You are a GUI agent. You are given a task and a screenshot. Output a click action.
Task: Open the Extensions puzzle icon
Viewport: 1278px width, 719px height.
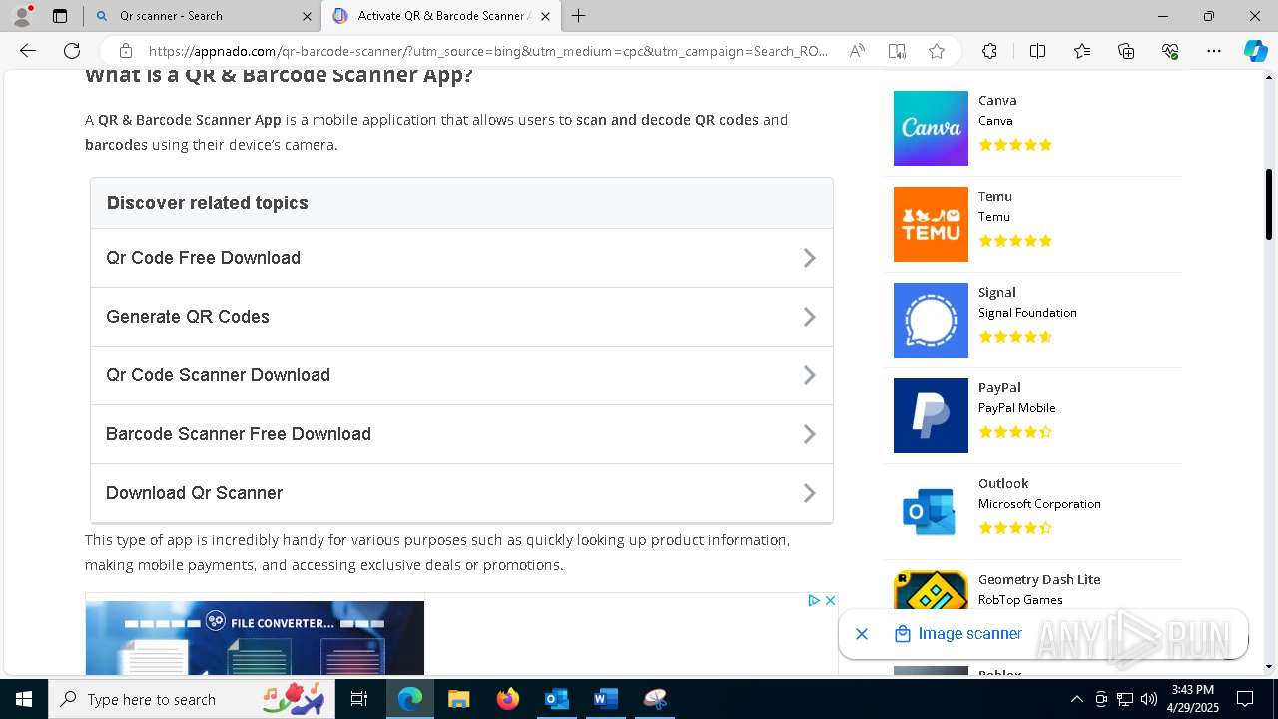989,51
